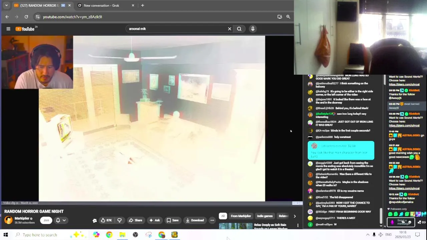The width and height of the screenshot is (427, 240).
Task: Expand the tab search dropdown
Action: 6,5
